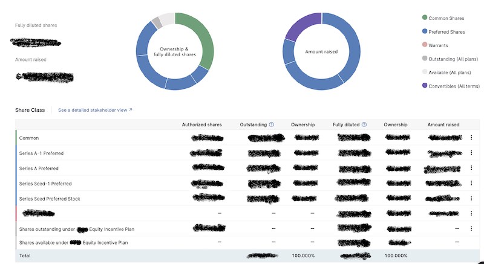The height and width of the screenshot is (264, 484).
Task: Toggle Preferred Shares in the chart legend
Action: pos(446,32)
